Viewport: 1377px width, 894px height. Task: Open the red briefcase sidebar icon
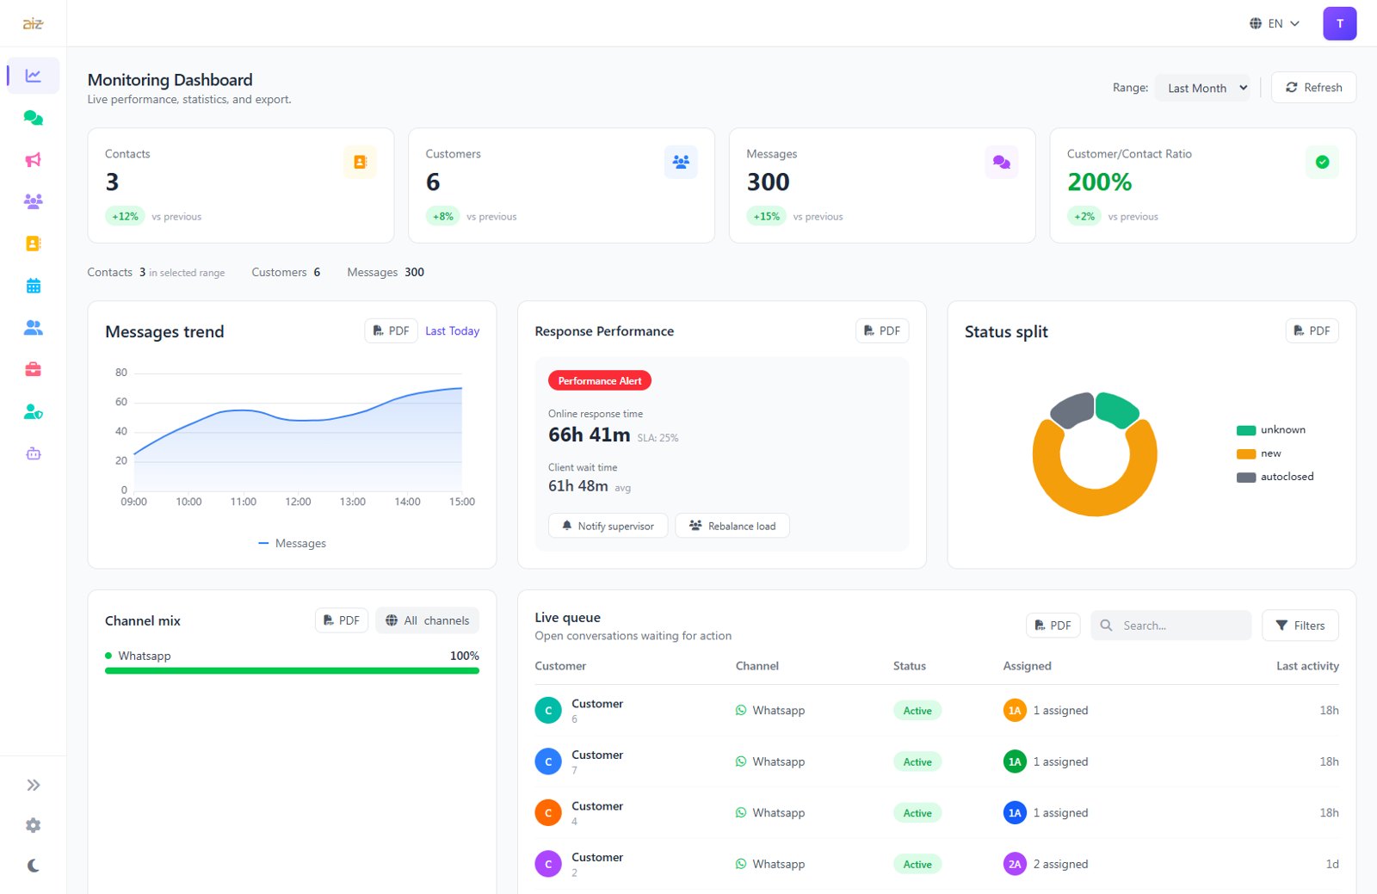[33, 369]
